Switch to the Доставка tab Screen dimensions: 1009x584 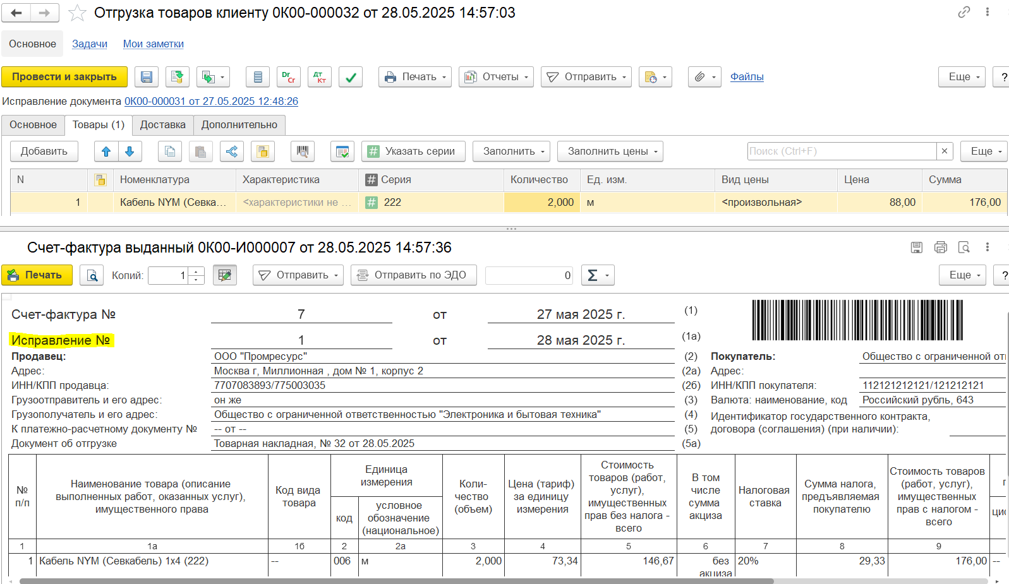[162, 125]
